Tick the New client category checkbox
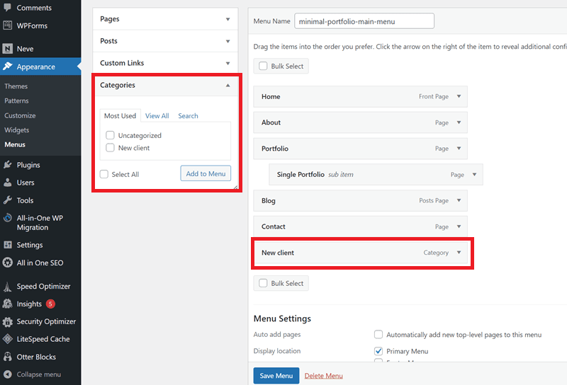This screenshot has width=567, height=385. (110, 148)
